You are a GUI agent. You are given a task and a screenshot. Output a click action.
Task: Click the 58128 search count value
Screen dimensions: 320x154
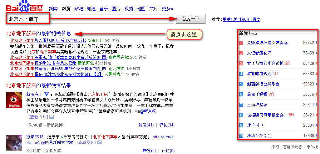(308, 64)
